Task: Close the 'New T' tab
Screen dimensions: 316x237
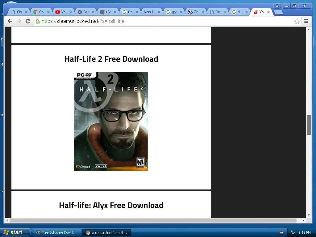Action: click(159, 12)
